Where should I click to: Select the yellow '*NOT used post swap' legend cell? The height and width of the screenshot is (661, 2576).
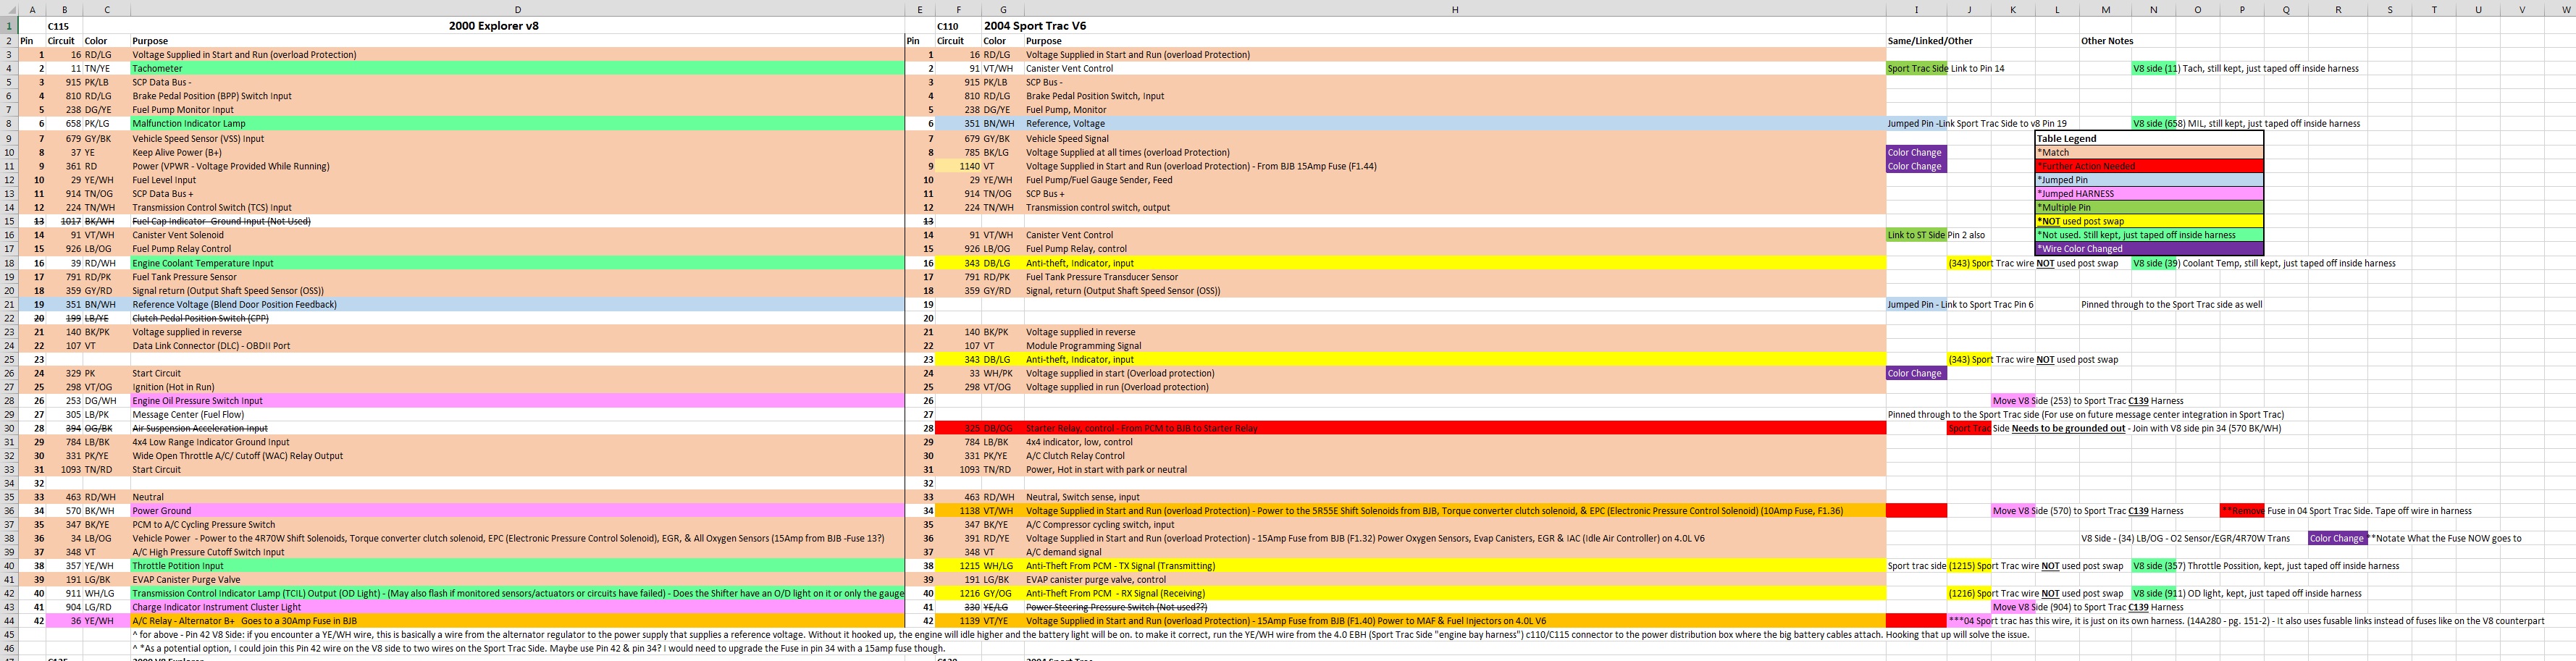point(2149,221)
